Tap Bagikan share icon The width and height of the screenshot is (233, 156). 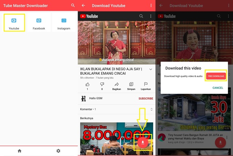click(116, 84)
